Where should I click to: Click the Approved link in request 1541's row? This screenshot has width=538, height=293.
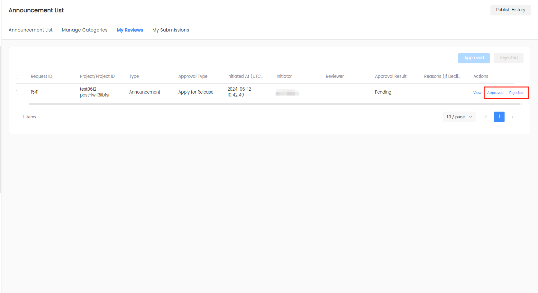[495, 93]
